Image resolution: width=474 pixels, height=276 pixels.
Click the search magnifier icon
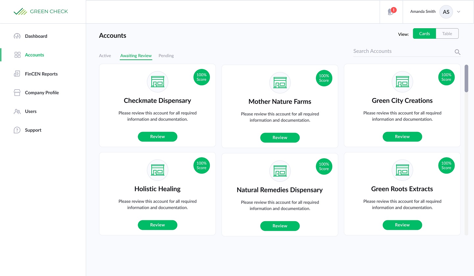457,52
